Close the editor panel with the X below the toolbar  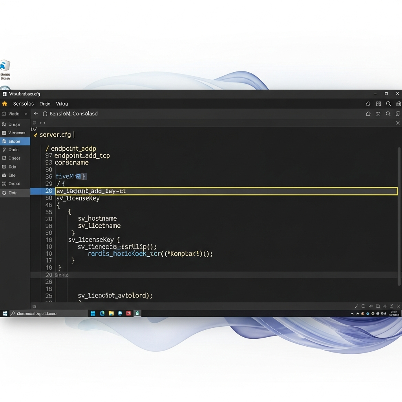point(398,123)
